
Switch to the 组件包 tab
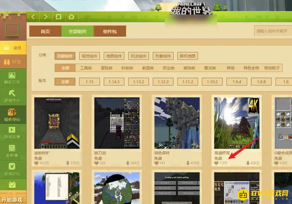110,31
